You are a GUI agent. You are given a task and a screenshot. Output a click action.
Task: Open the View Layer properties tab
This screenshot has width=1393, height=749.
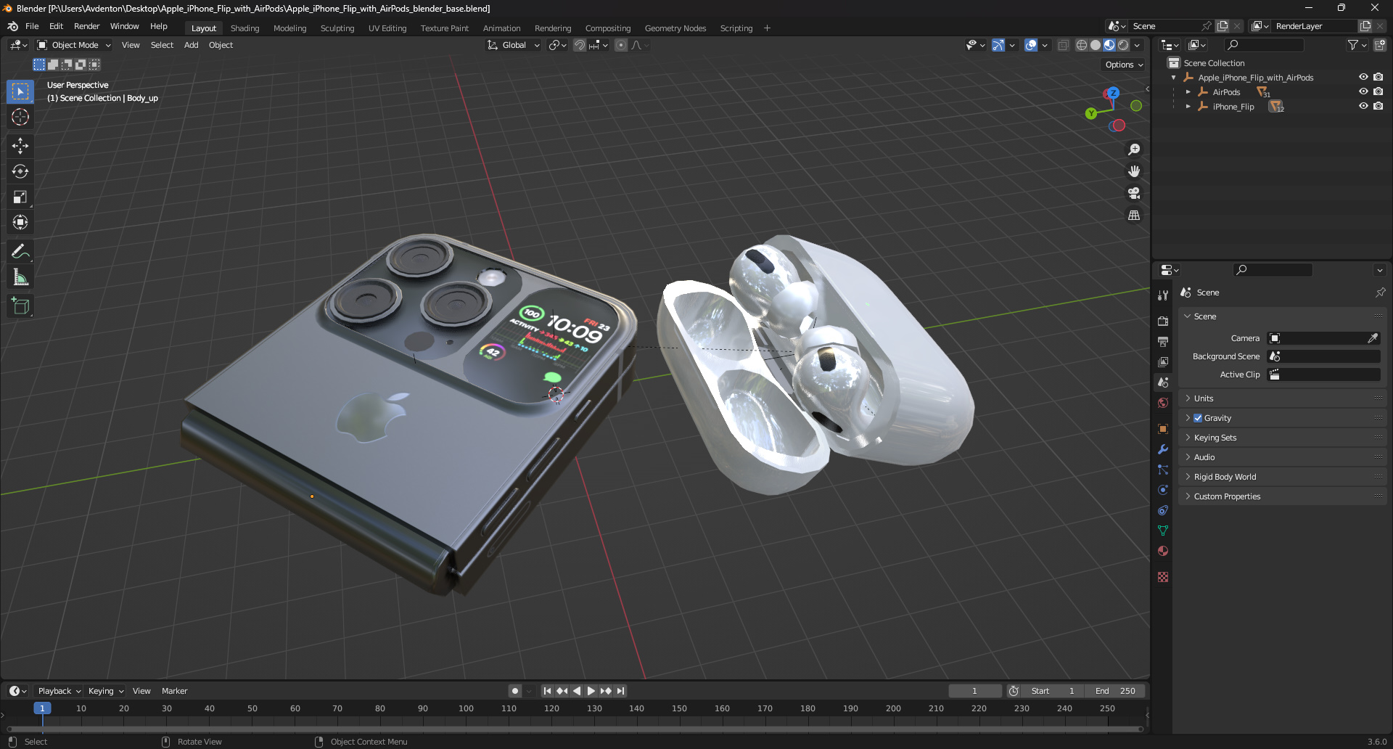(1163, 361)
